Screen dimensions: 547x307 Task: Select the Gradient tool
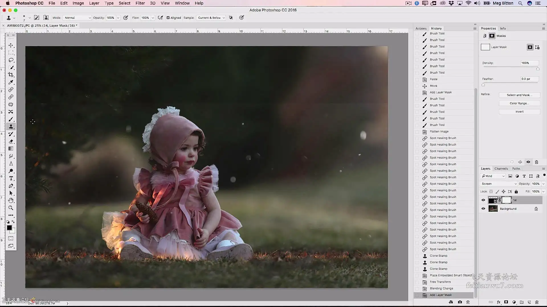[x=11, y=149]
